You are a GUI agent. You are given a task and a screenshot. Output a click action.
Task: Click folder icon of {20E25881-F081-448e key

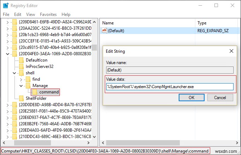click(x=15, y=111)
